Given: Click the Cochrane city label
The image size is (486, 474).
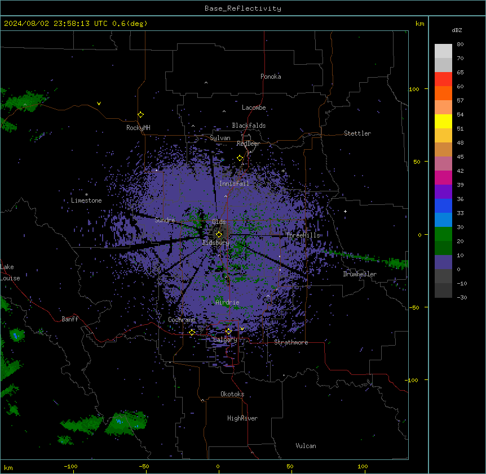Looking at the screenshot, I should click(x=182, y=320).
